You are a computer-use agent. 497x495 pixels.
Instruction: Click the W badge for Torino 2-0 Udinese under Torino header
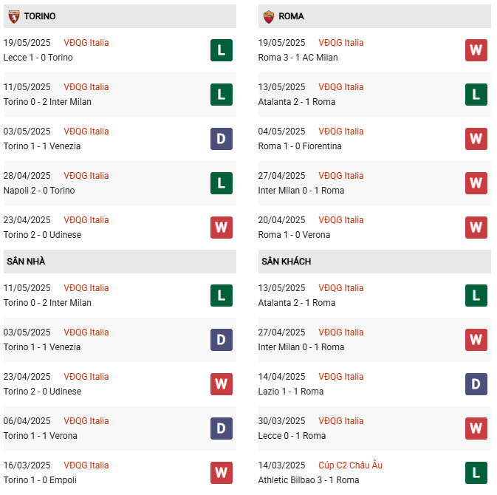(222, 228)
